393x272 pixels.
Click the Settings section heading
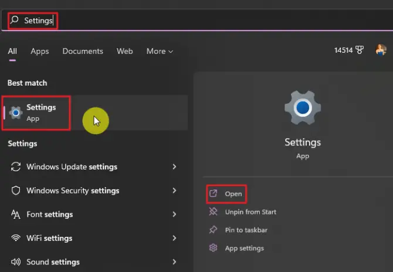(22, 144)
